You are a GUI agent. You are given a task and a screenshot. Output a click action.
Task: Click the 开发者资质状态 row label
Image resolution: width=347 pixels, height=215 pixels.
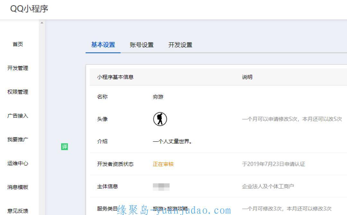click(x=115, y=164)
